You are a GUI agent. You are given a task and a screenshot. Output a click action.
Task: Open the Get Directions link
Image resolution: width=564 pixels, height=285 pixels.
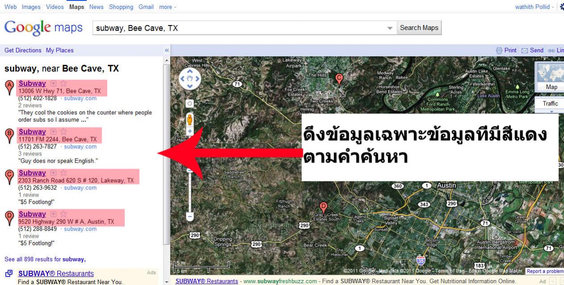[x=23, y=50]
